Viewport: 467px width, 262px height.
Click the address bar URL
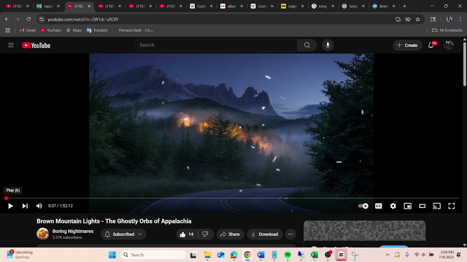(83, 19)
